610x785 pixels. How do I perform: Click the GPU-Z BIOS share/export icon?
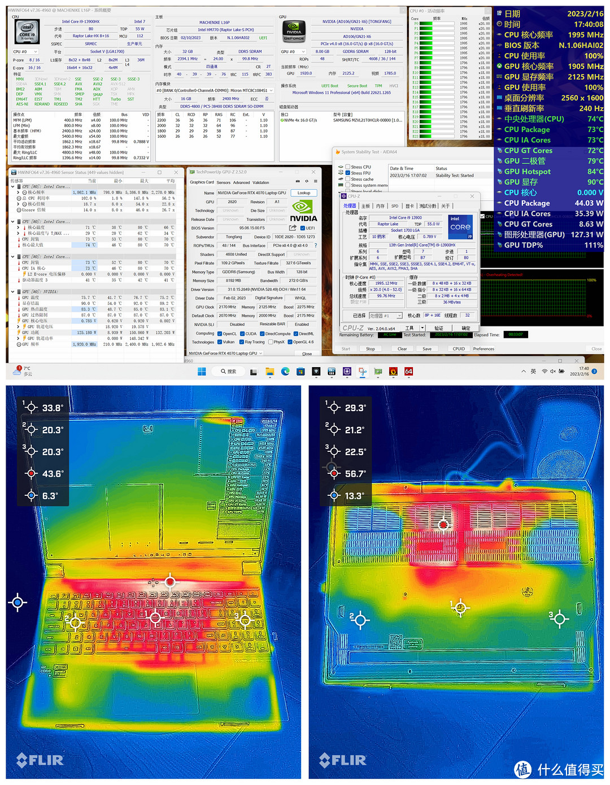pyautogui.click(x=293, y=228)
